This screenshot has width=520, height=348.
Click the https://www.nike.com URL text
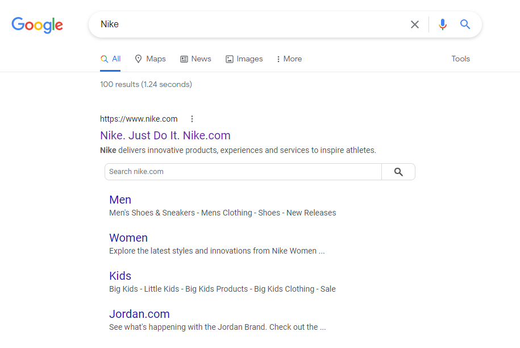(139, 119)
